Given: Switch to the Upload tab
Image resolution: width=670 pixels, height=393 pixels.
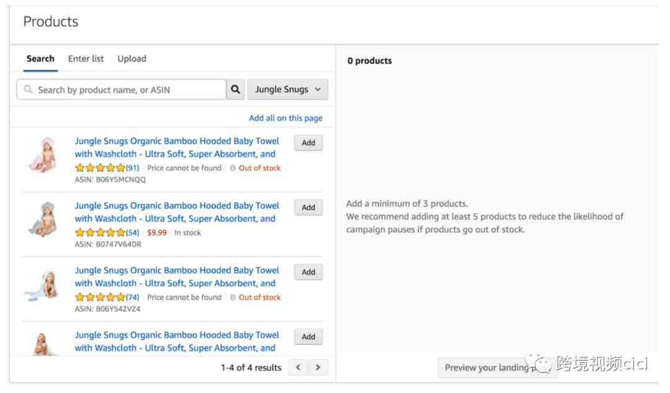Looking at the screenshot, I should coord(132,58).
